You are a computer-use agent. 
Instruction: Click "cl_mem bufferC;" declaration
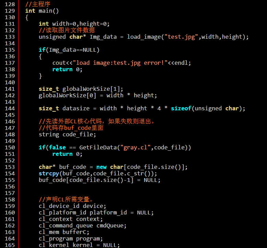64,232
